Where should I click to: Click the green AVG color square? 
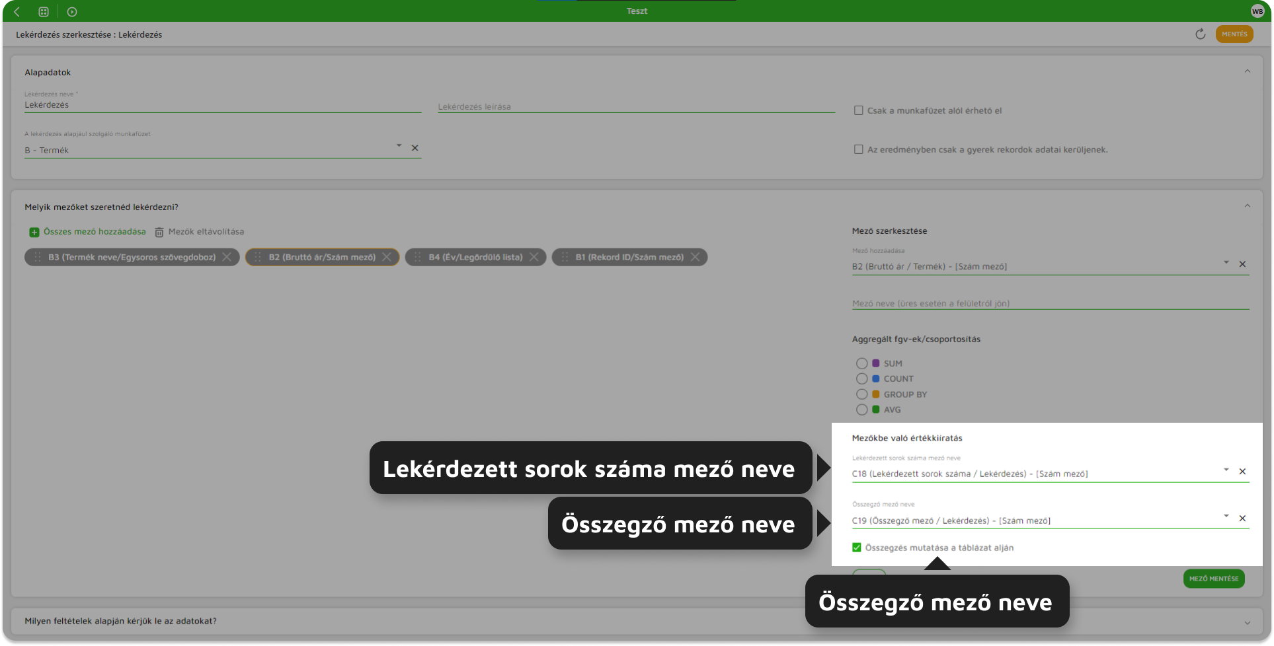click(x=876, y=410)
